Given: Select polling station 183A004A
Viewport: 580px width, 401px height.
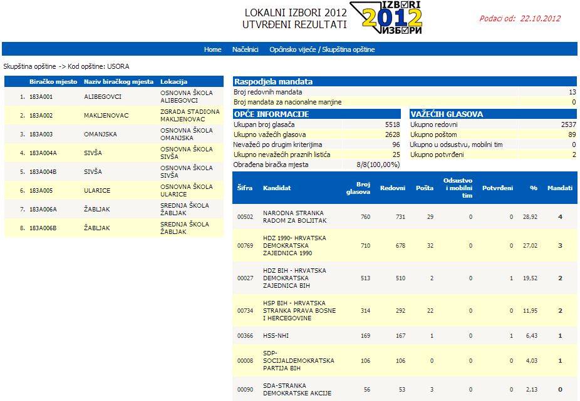Looking at the screenshot, I should (x=43, y=153).
